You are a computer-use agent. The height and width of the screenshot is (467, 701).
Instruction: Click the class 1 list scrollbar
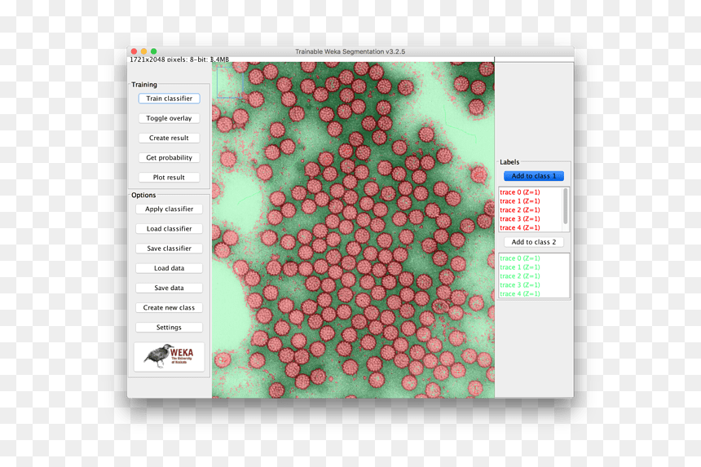pos(566,206)
